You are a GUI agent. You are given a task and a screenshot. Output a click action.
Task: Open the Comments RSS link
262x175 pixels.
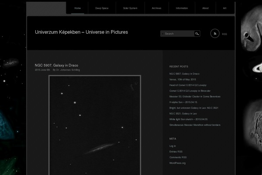pos(178,157)
